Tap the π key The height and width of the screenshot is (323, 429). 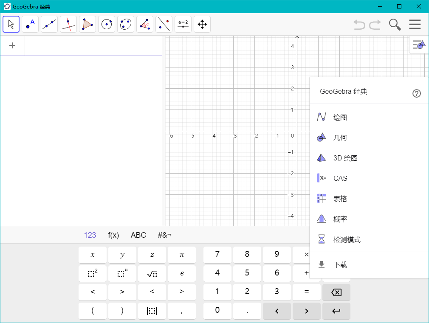[182, 255]
